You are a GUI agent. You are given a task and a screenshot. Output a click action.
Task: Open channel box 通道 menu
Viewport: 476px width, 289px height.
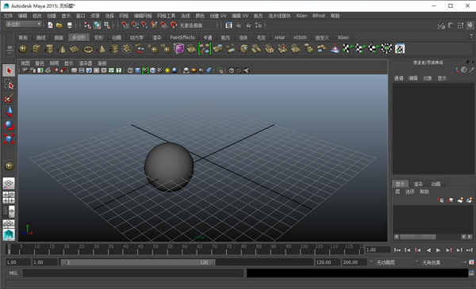[398, 78]
